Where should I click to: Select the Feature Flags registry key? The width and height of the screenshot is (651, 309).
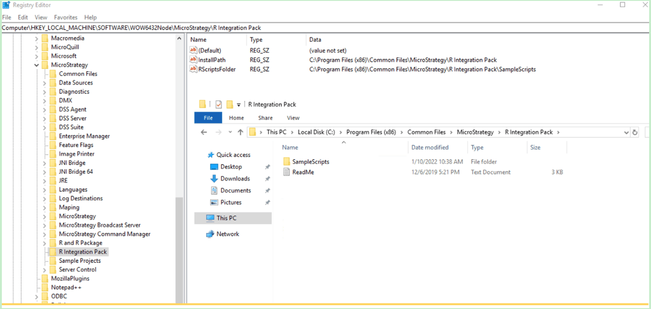tap(76, 145)
